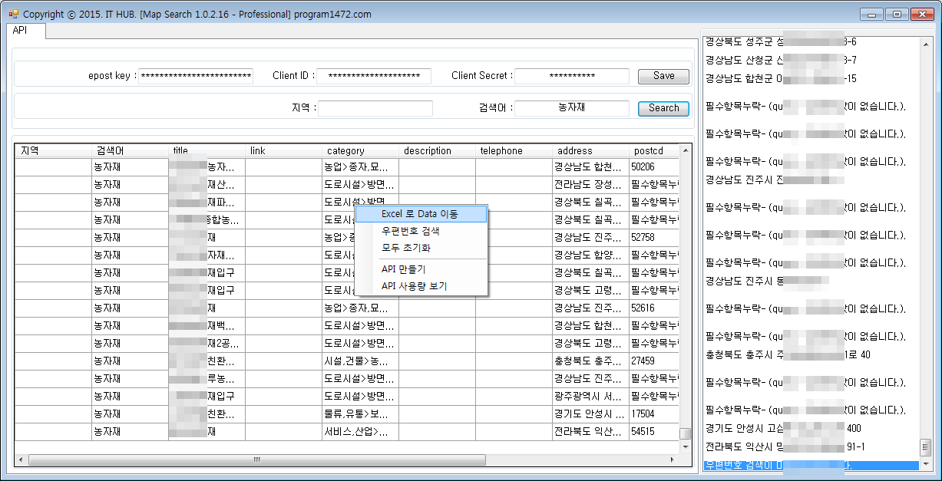
Task: Select 'Excel 로 Data 이동' menu item
Action: point(420,214)
